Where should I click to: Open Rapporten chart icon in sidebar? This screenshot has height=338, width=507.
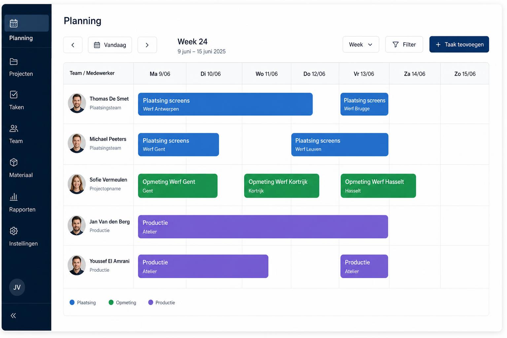[14, 197]
